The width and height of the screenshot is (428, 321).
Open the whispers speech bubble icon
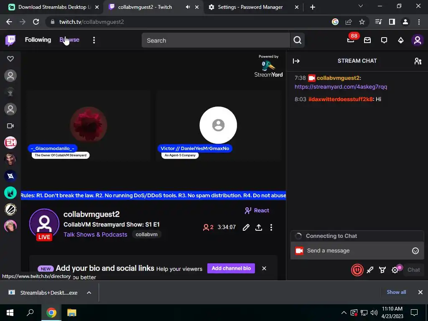[x=384, y=41]
